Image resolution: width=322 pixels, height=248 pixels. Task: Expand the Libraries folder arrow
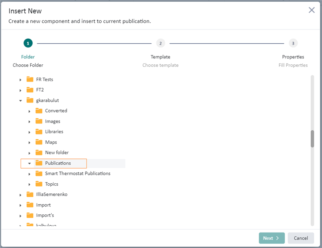click(x=29, y=132)
